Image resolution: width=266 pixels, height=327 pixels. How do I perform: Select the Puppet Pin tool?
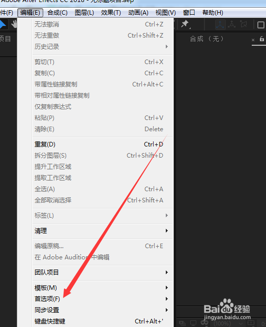(185, 24)
